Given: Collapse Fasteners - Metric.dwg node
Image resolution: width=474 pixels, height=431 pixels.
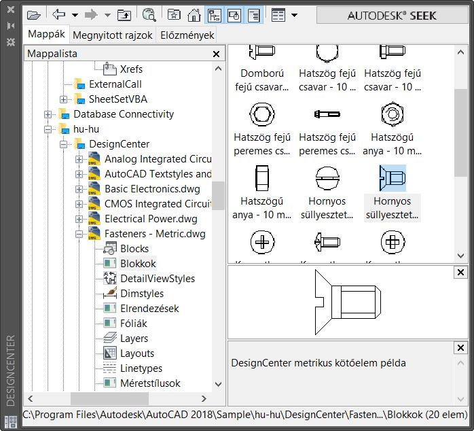Looking at the screenshot, I should (79, 234).
